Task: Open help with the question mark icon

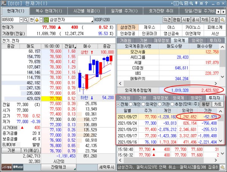Action: pyautogui.click(x=206, y=3)
